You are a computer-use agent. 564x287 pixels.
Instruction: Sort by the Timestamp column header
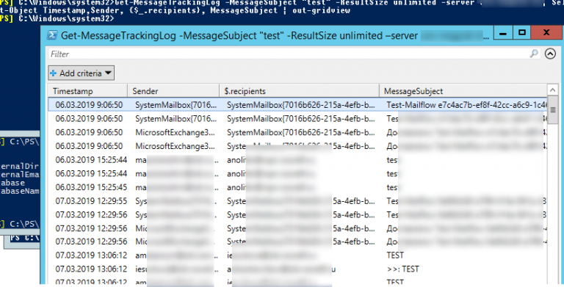[x=88, y=91]
